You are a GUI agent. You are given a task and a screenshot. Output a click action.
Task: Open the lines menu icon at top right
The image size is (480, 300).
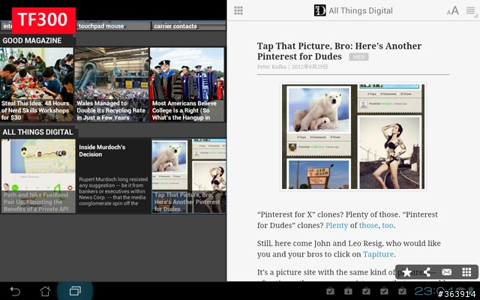[x=471, y=10]
